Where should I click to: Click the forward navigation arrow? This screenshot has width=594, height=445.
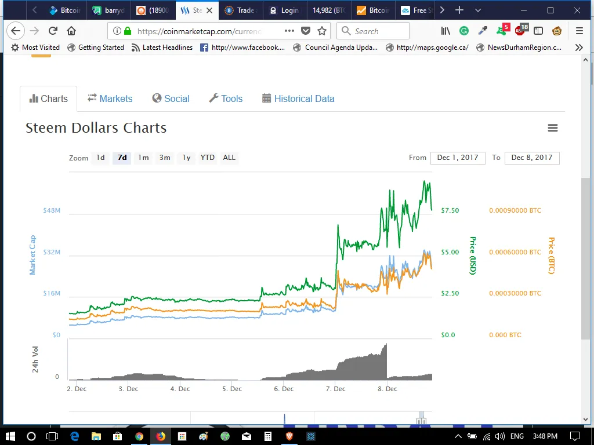click(x=34, y=31)
